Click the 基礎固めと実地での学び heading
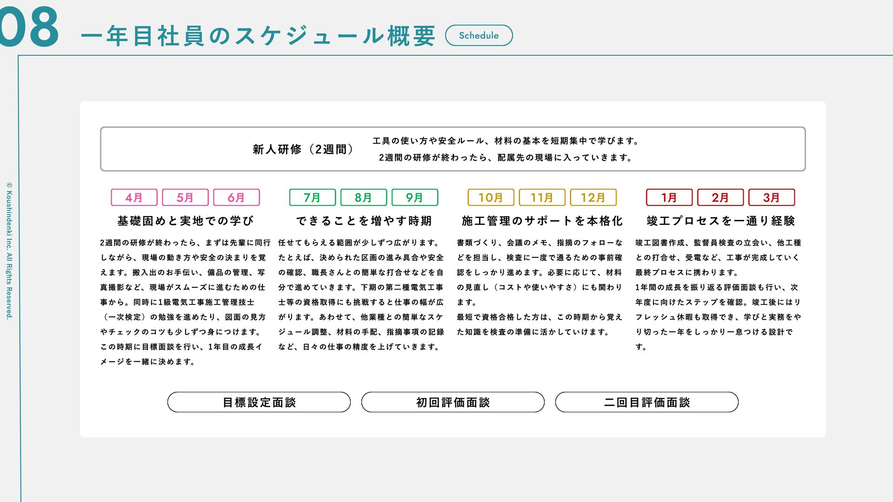Screen dimensions: 893x502 click(x=185, y=221)
